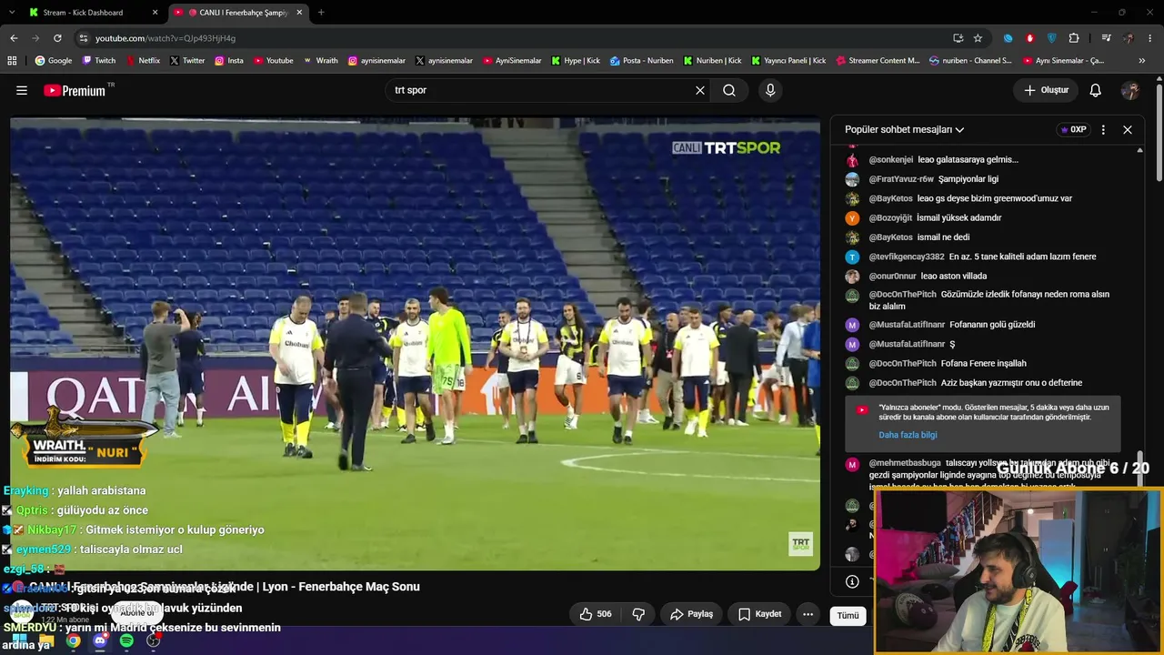Viewport: 1164px width, 655px height.
Task: Like the video with thumbs-up 506
Action: tap(596, 614)
